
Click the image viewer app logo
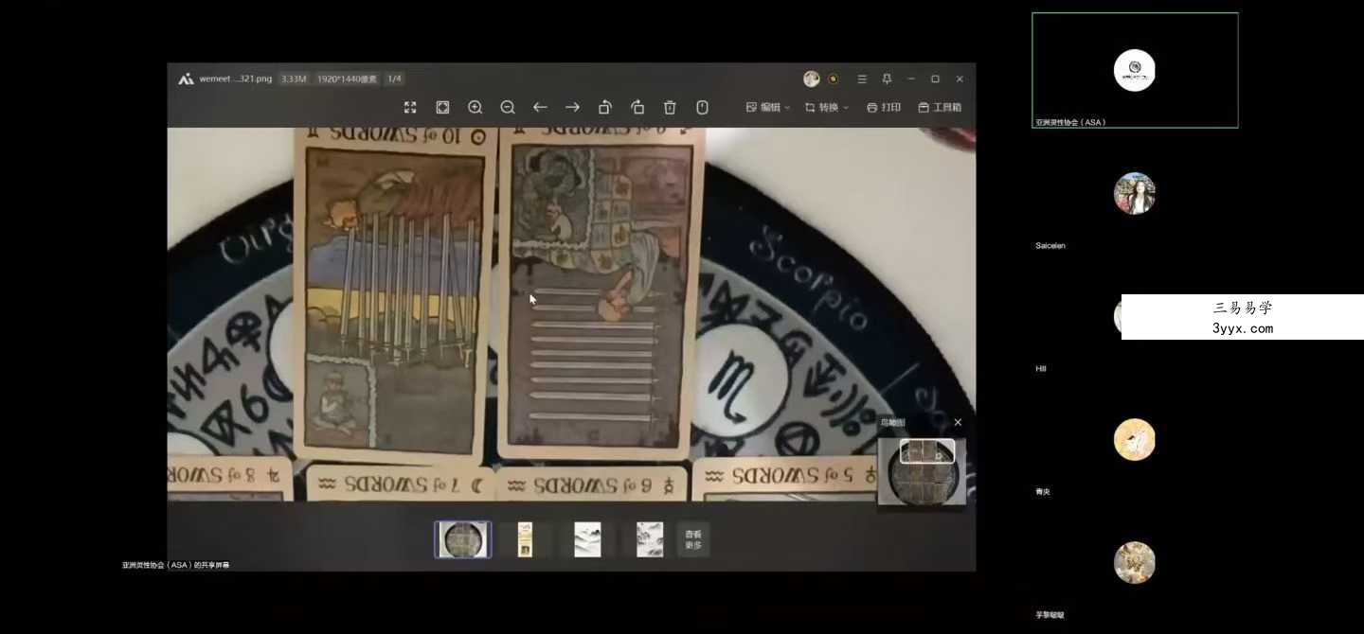point(186,79)
